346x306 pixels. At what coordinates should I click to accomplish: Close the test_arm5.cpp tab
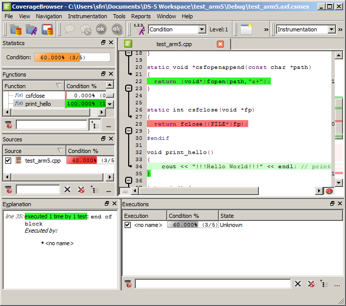coord(220,44)
